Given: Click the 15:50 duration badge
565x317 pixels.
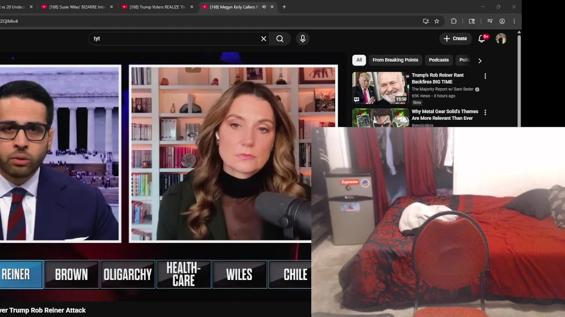Looking at the screenshot, I should [x=401, y=100].
